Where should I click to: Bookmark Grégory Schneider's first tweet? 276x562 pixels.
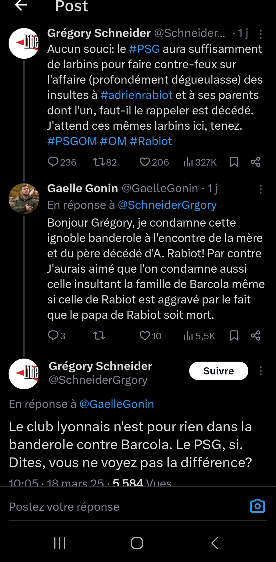click(234, 162)
